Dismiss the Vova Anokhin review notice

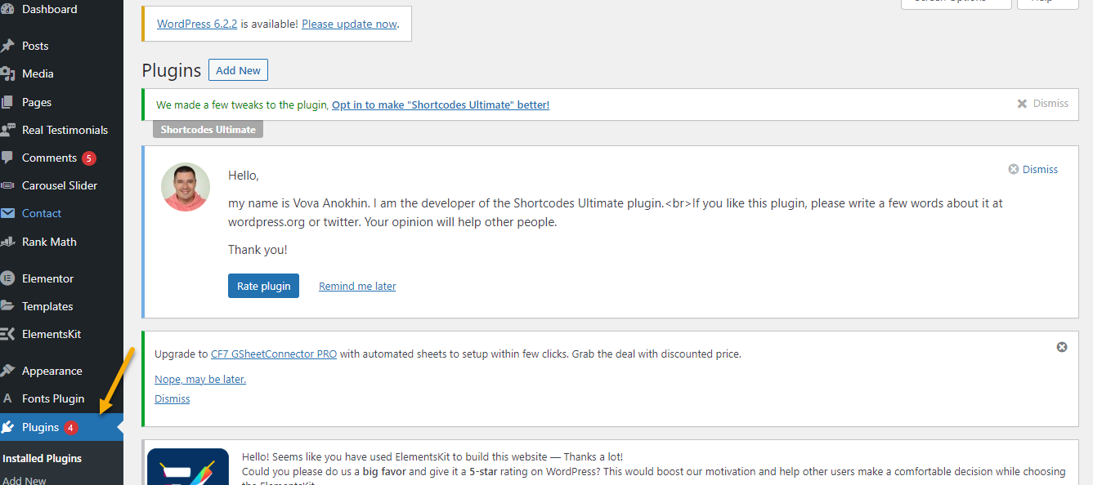pos(1033,169)
